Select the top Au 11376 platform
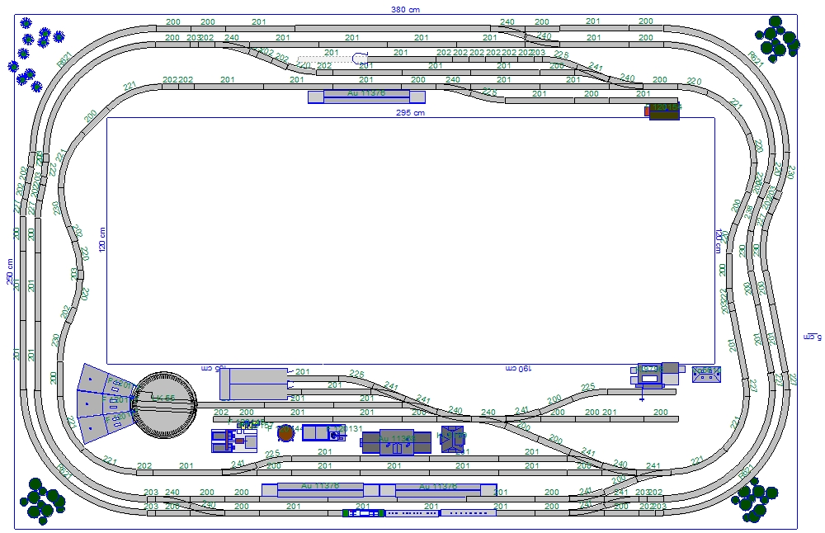825x533 pixels. pos(366,97)
